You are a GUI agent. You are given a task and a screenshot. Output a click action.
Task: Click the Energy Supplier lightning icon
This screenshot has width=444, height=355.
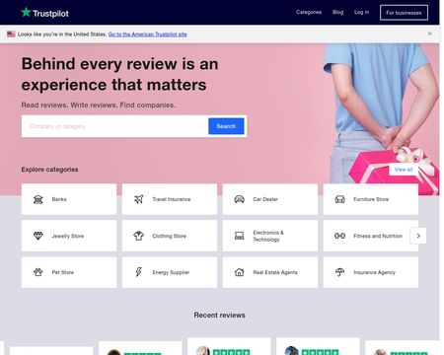coord(139,272)
